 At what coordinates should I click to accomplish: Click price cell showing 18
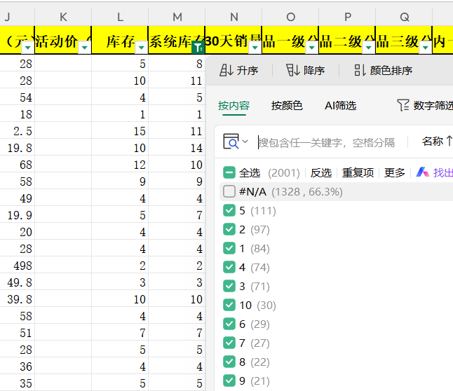17,114
